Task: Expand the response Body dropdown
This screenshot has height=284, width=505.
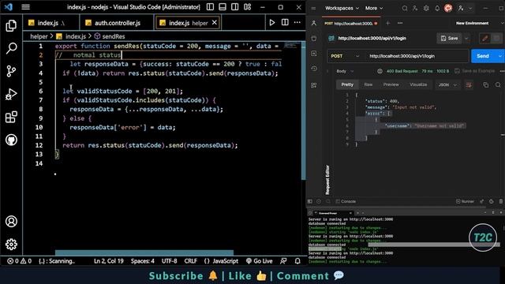Action: coord(345,71)
